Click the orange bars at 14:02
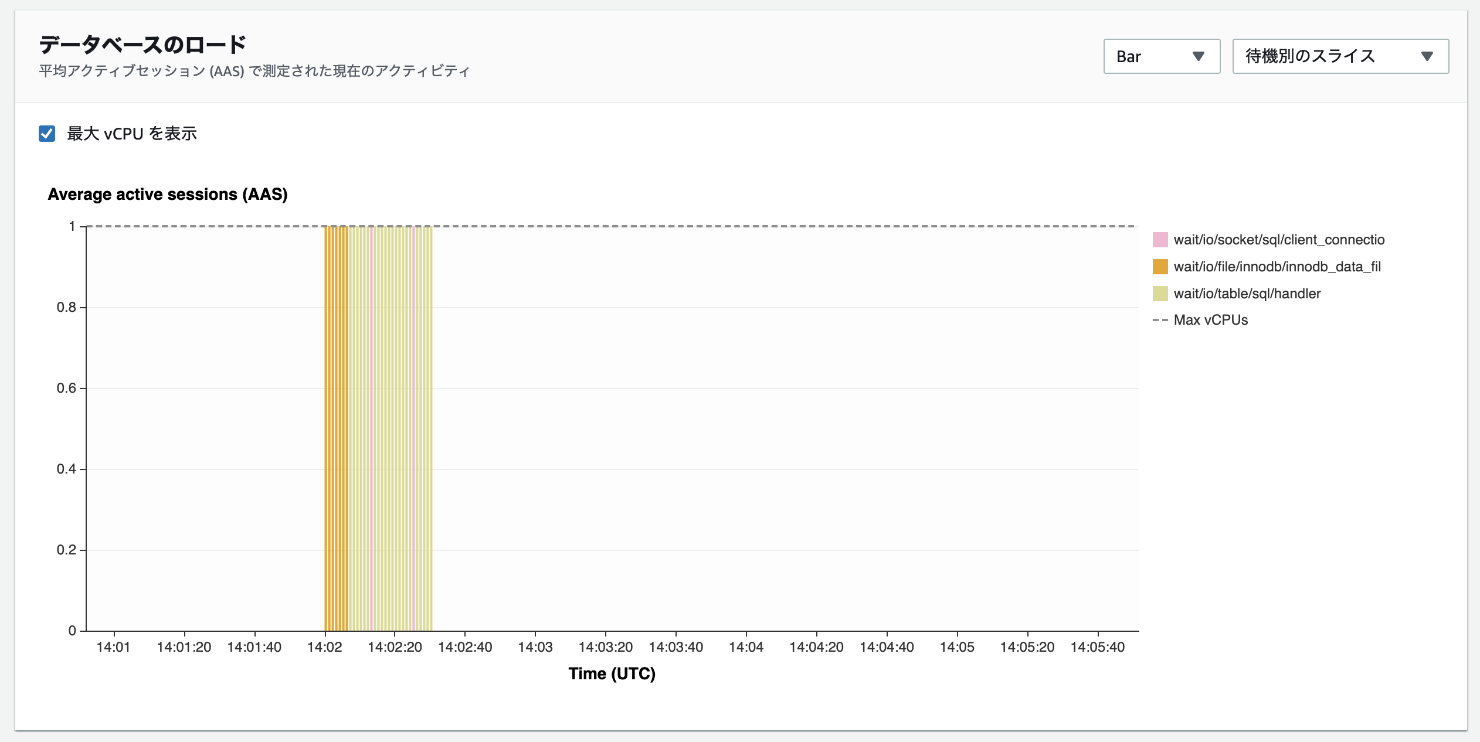The height and width of the screenshot is (742, 1480). click(x=335, y=428)
